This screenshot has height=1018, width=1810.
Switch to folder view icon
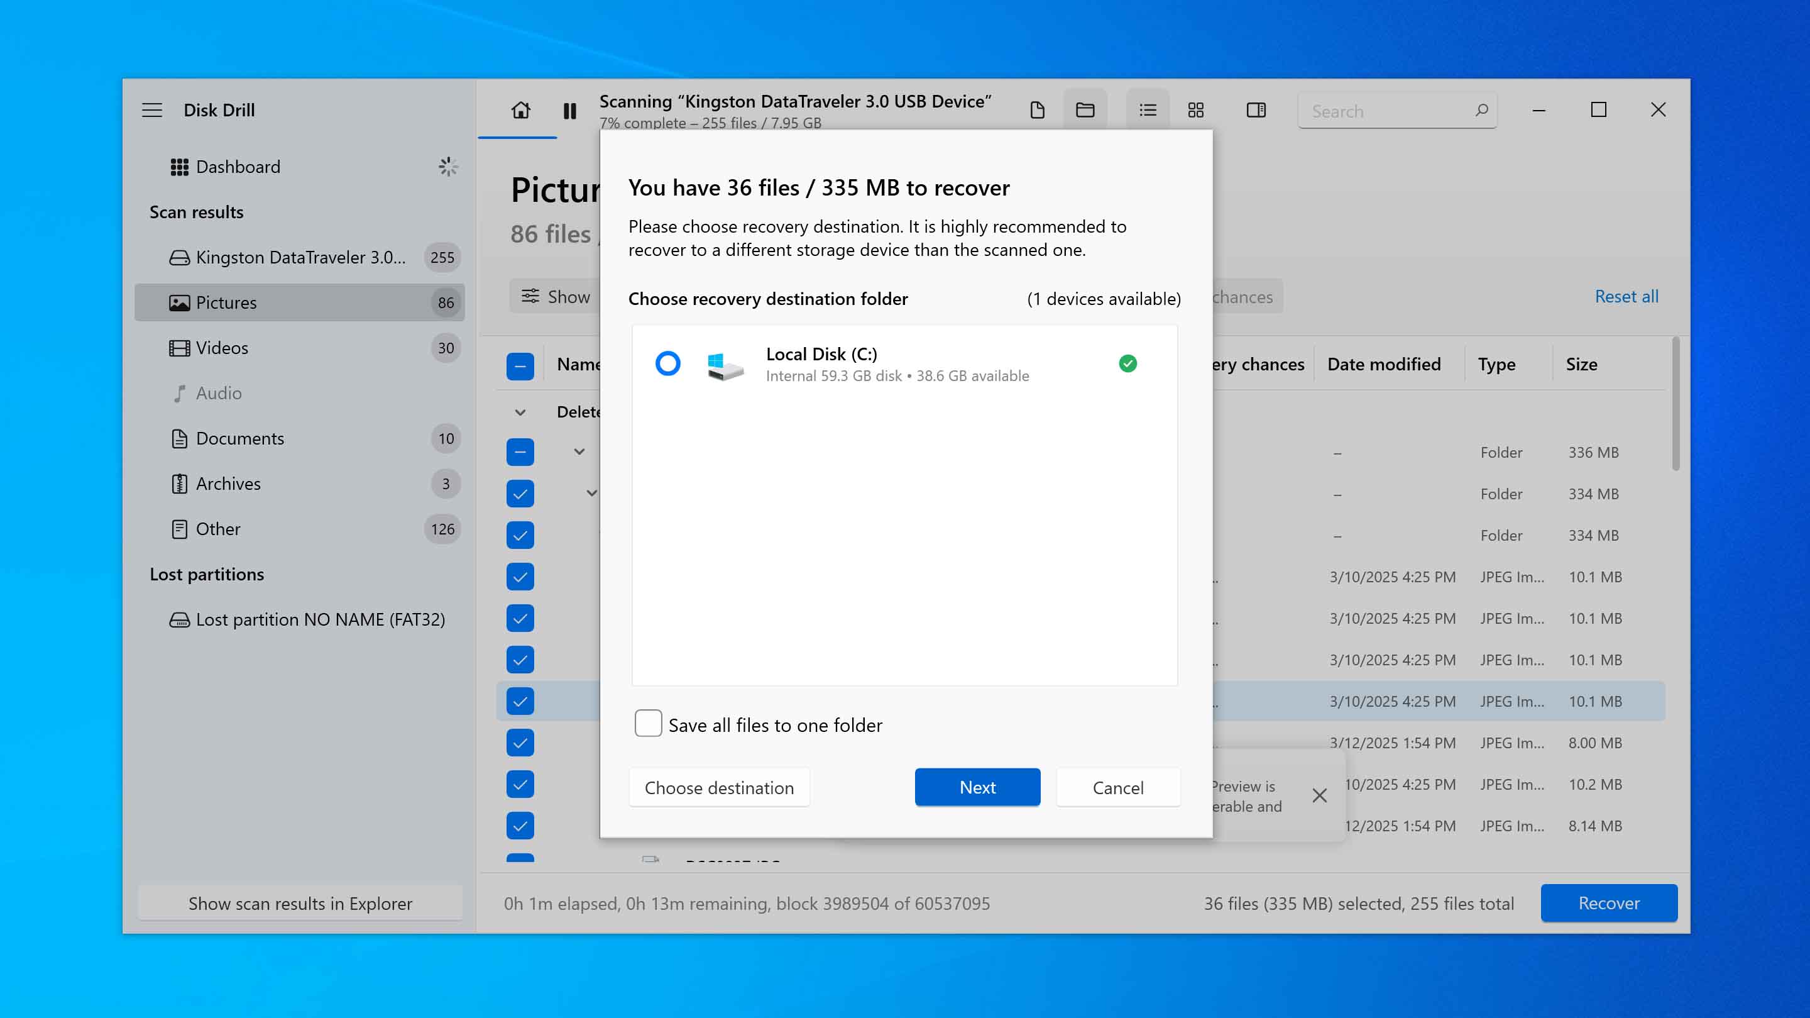coord(1085,111)
